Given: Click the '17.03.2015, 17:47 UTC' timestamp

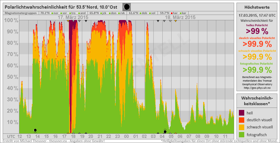Looking at the screenshot, I should click(257, 15).
